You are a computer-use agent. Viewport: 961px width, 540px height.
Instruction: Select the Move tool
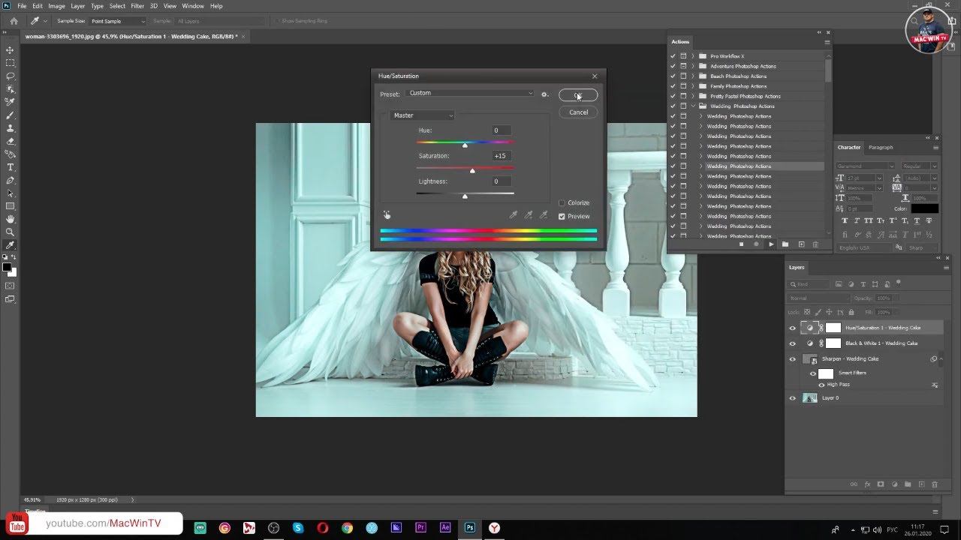(x=10, y=50)
